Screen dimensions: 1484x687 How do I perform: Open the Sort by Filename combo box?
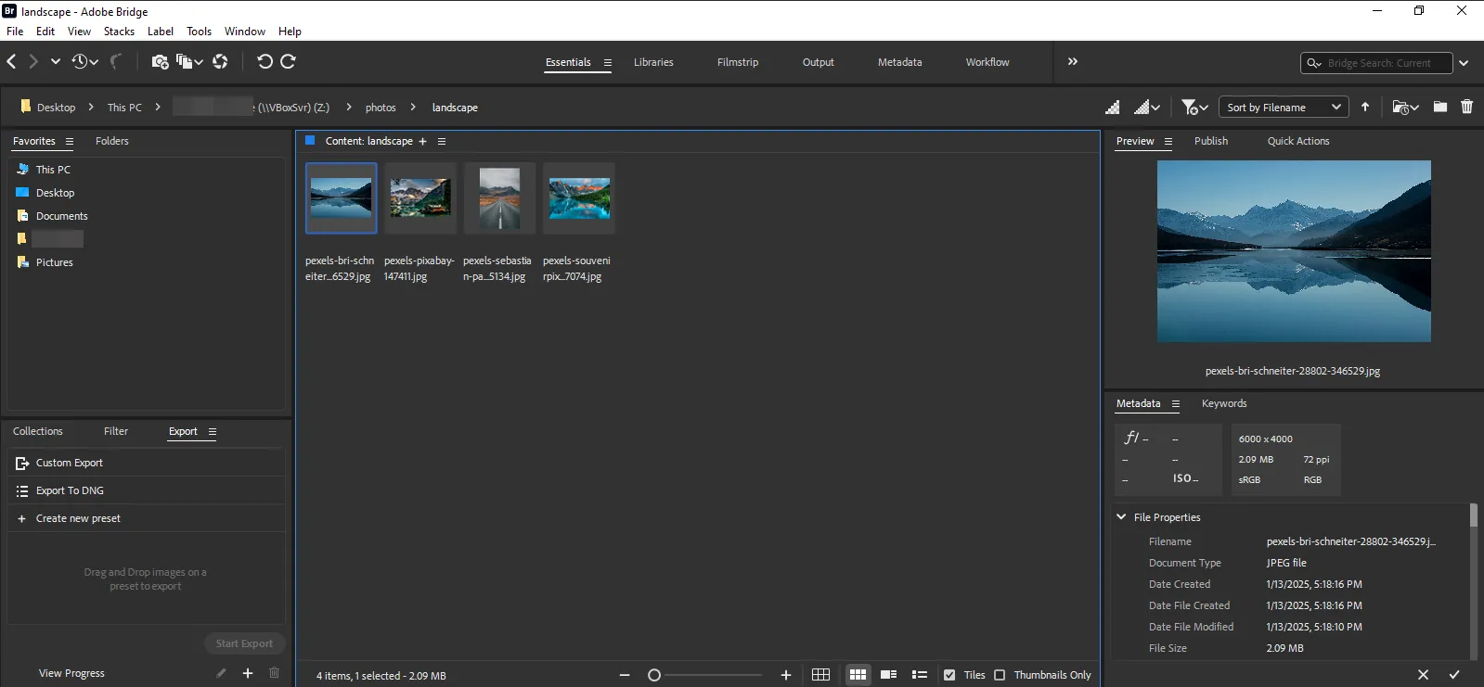click(x=1284, y=108)
